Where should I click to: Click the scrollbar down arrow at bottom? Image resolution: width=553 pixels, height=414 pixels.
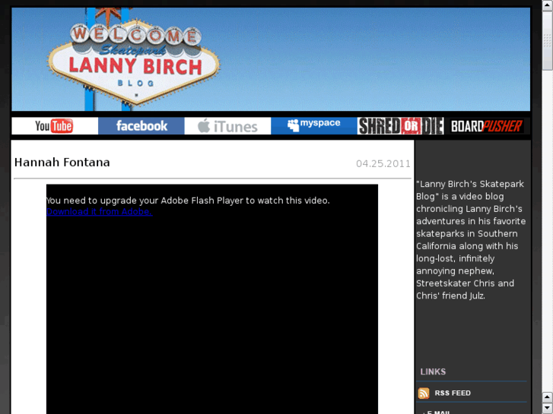pos(548,408)
